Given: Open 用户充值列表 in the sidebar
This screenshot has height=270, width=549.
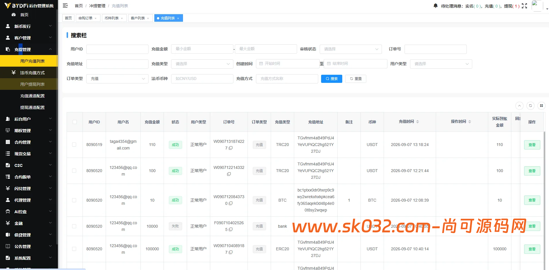Looking at the screenshot, I should tap(29, 61).
